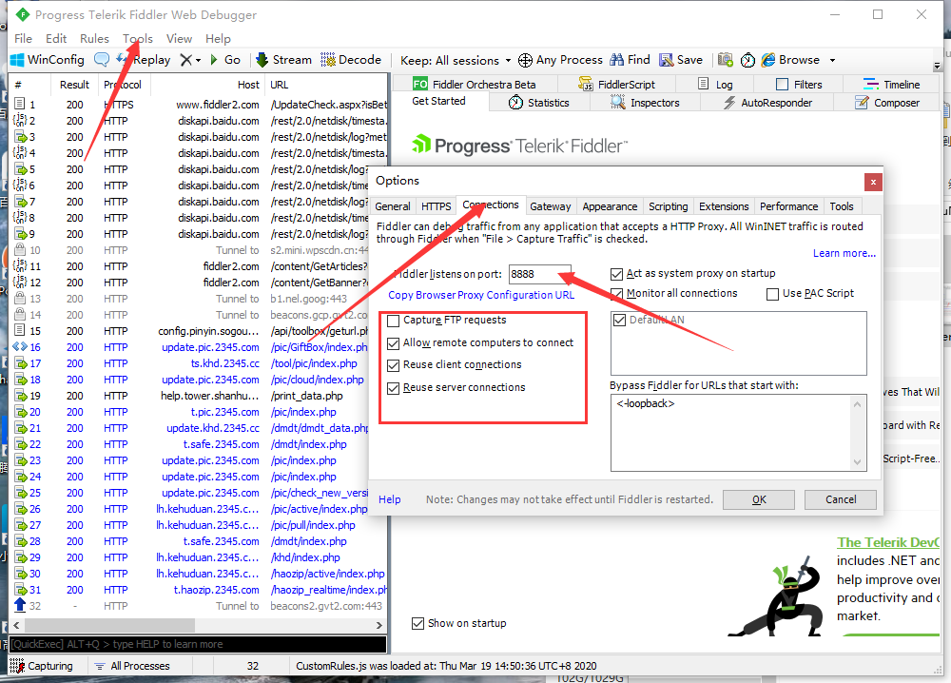Viewport: 951px width, 683px height.
Task: Open the Filters tab
Action: 800,85
